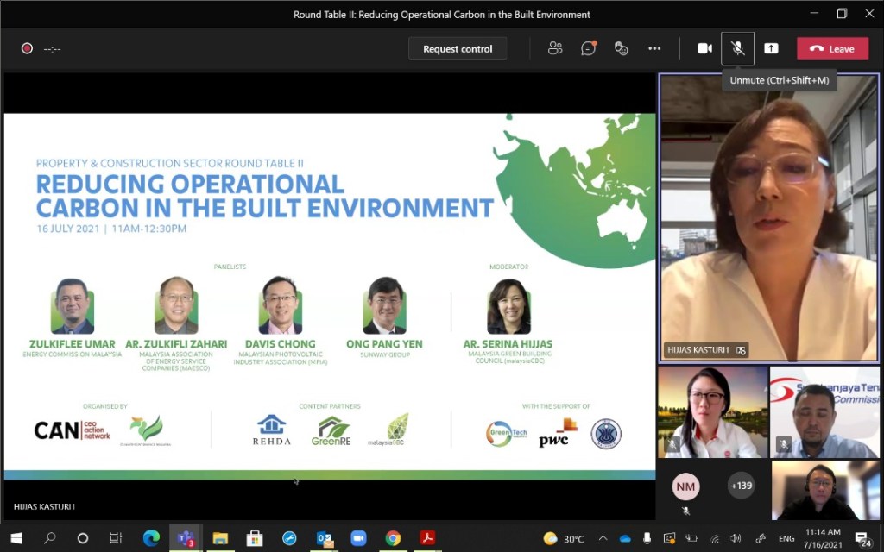Turn the camera on
This screenshot has height=552, width=884.
(704, 48)
